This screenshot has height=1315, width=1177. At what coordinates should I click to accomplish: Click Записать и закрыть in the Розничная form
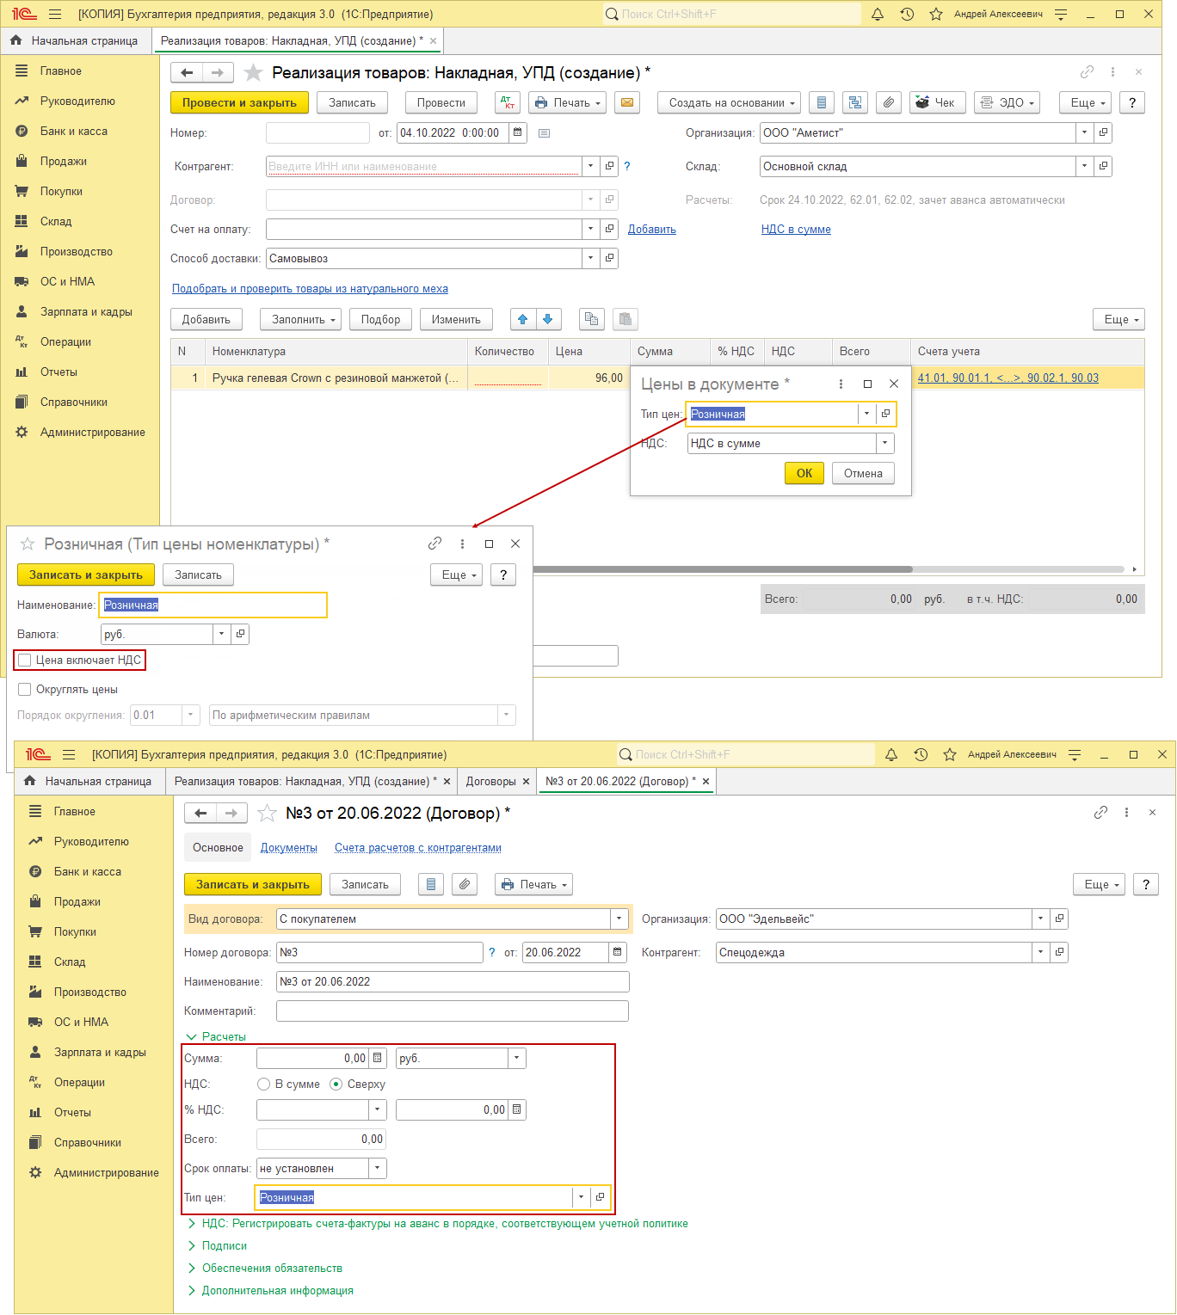click(86, 575)
